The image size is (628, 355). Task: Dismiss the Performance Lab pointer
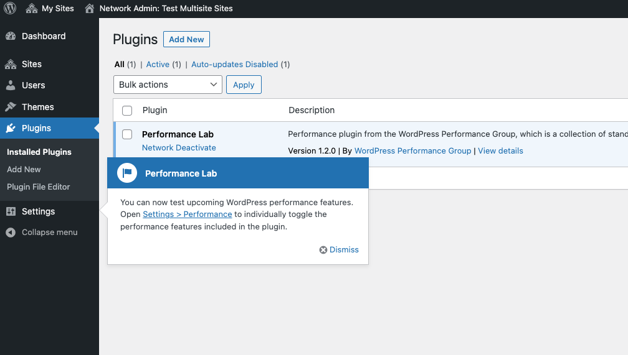tap(344, 250)
